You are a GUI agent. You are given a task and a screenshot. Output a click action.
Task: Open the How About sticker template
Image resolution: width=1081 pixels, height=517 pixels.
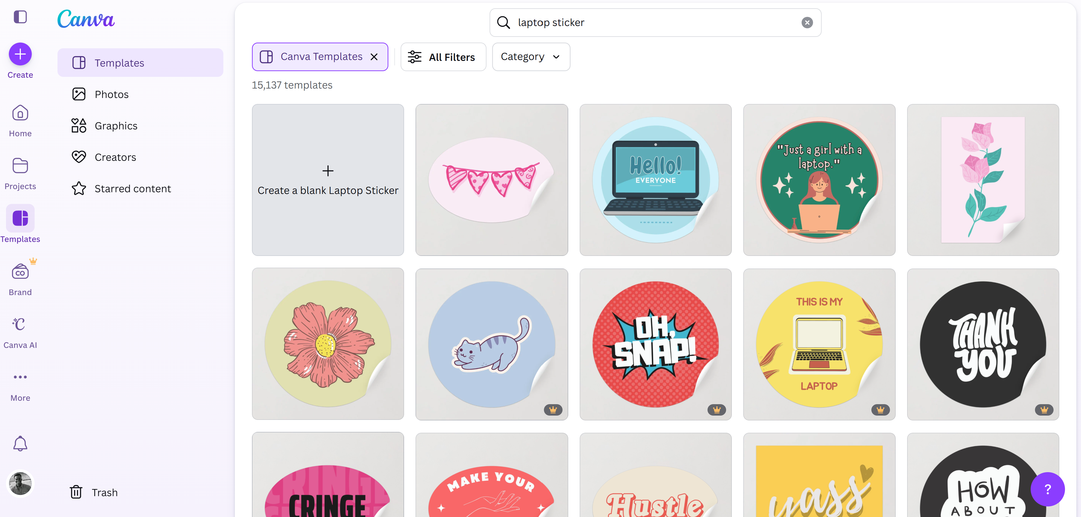pos(983,475)
